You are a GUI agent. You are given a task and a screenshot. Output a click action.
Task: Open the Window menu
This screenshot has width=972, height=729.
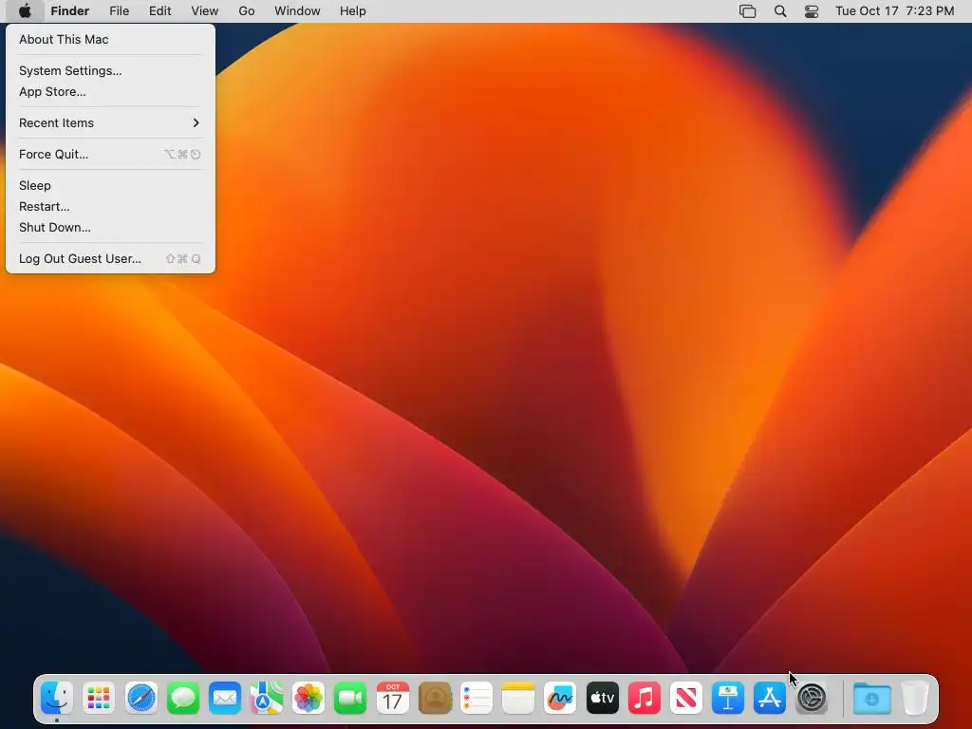coord(297,11)
